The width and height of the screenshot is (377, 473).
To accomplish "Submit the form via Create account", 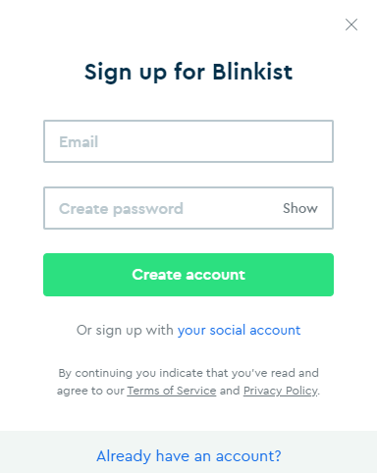I will pyautogui.click(x=188, y=275).
